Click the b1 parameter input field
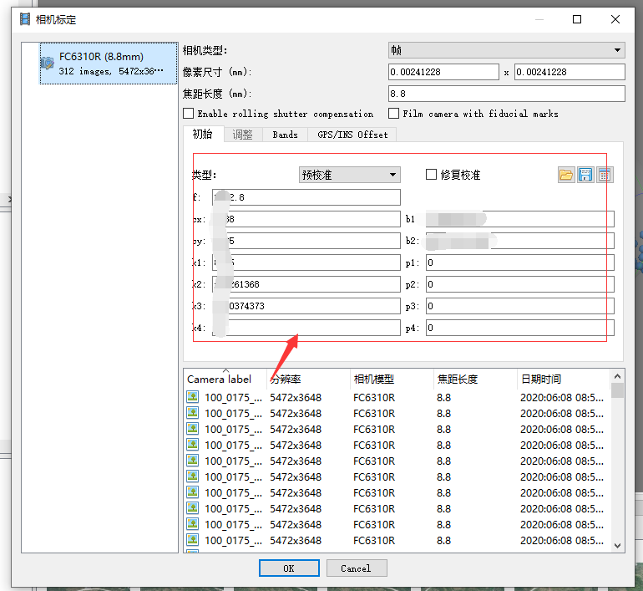 (520, 219)
